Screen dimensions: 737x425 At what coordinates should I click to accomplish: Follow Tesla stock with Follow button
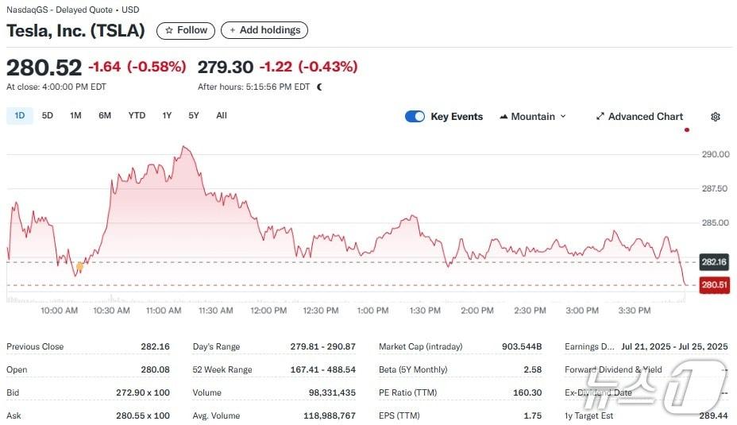pos(186,30)
